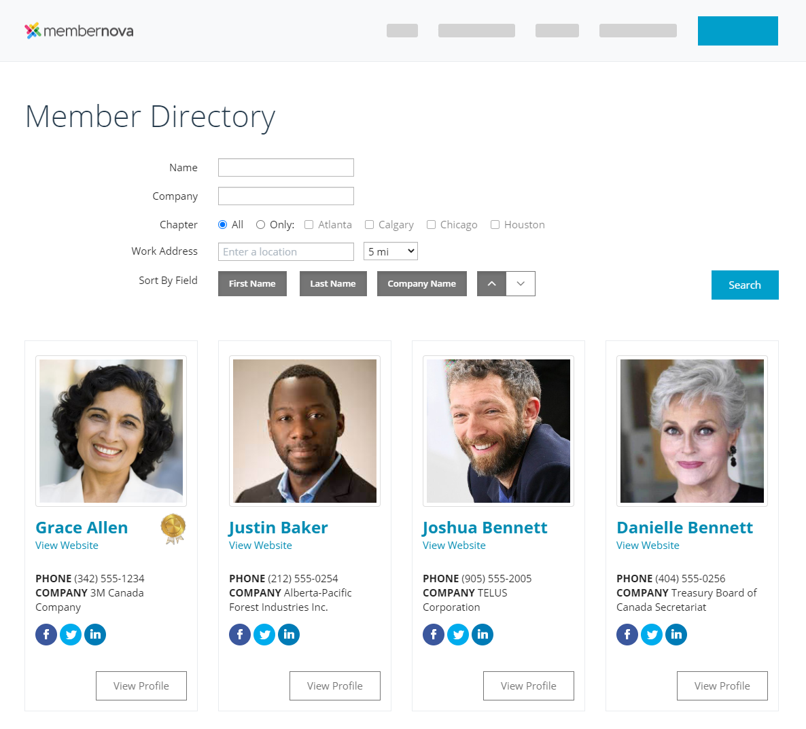Open Danielle Bennett's Facebook icon
This screenshot has width=806, height=729.
click(627, 635)
